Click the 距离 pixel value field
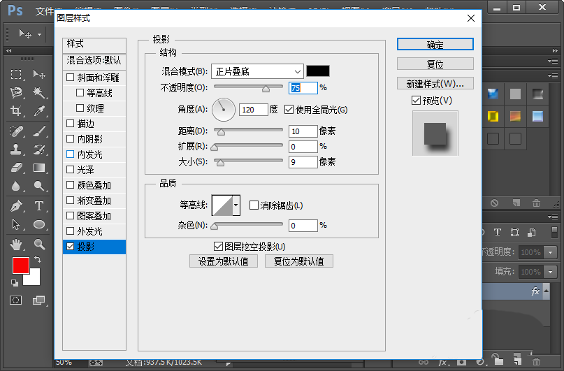Viewport: 564px width, 371px height. 303,131
